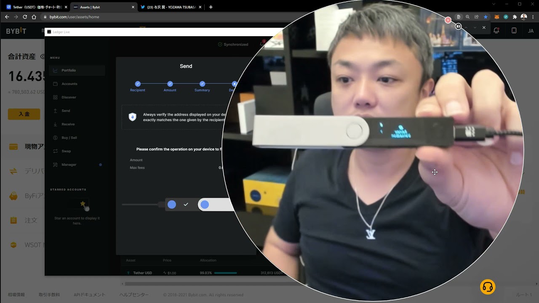Open the 取引手数料 footer link

49,295
